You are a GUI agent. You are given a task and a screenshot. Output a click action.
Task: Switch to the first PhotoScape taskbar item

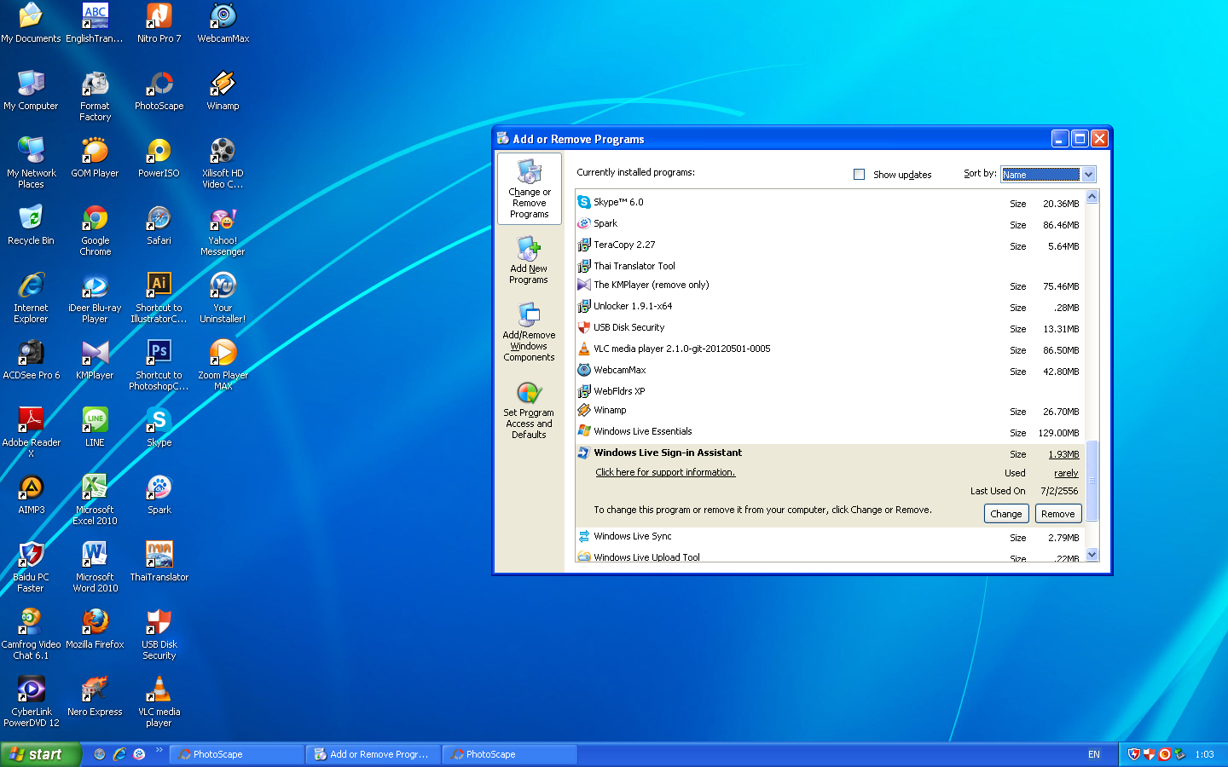click(x=236, y=754)
